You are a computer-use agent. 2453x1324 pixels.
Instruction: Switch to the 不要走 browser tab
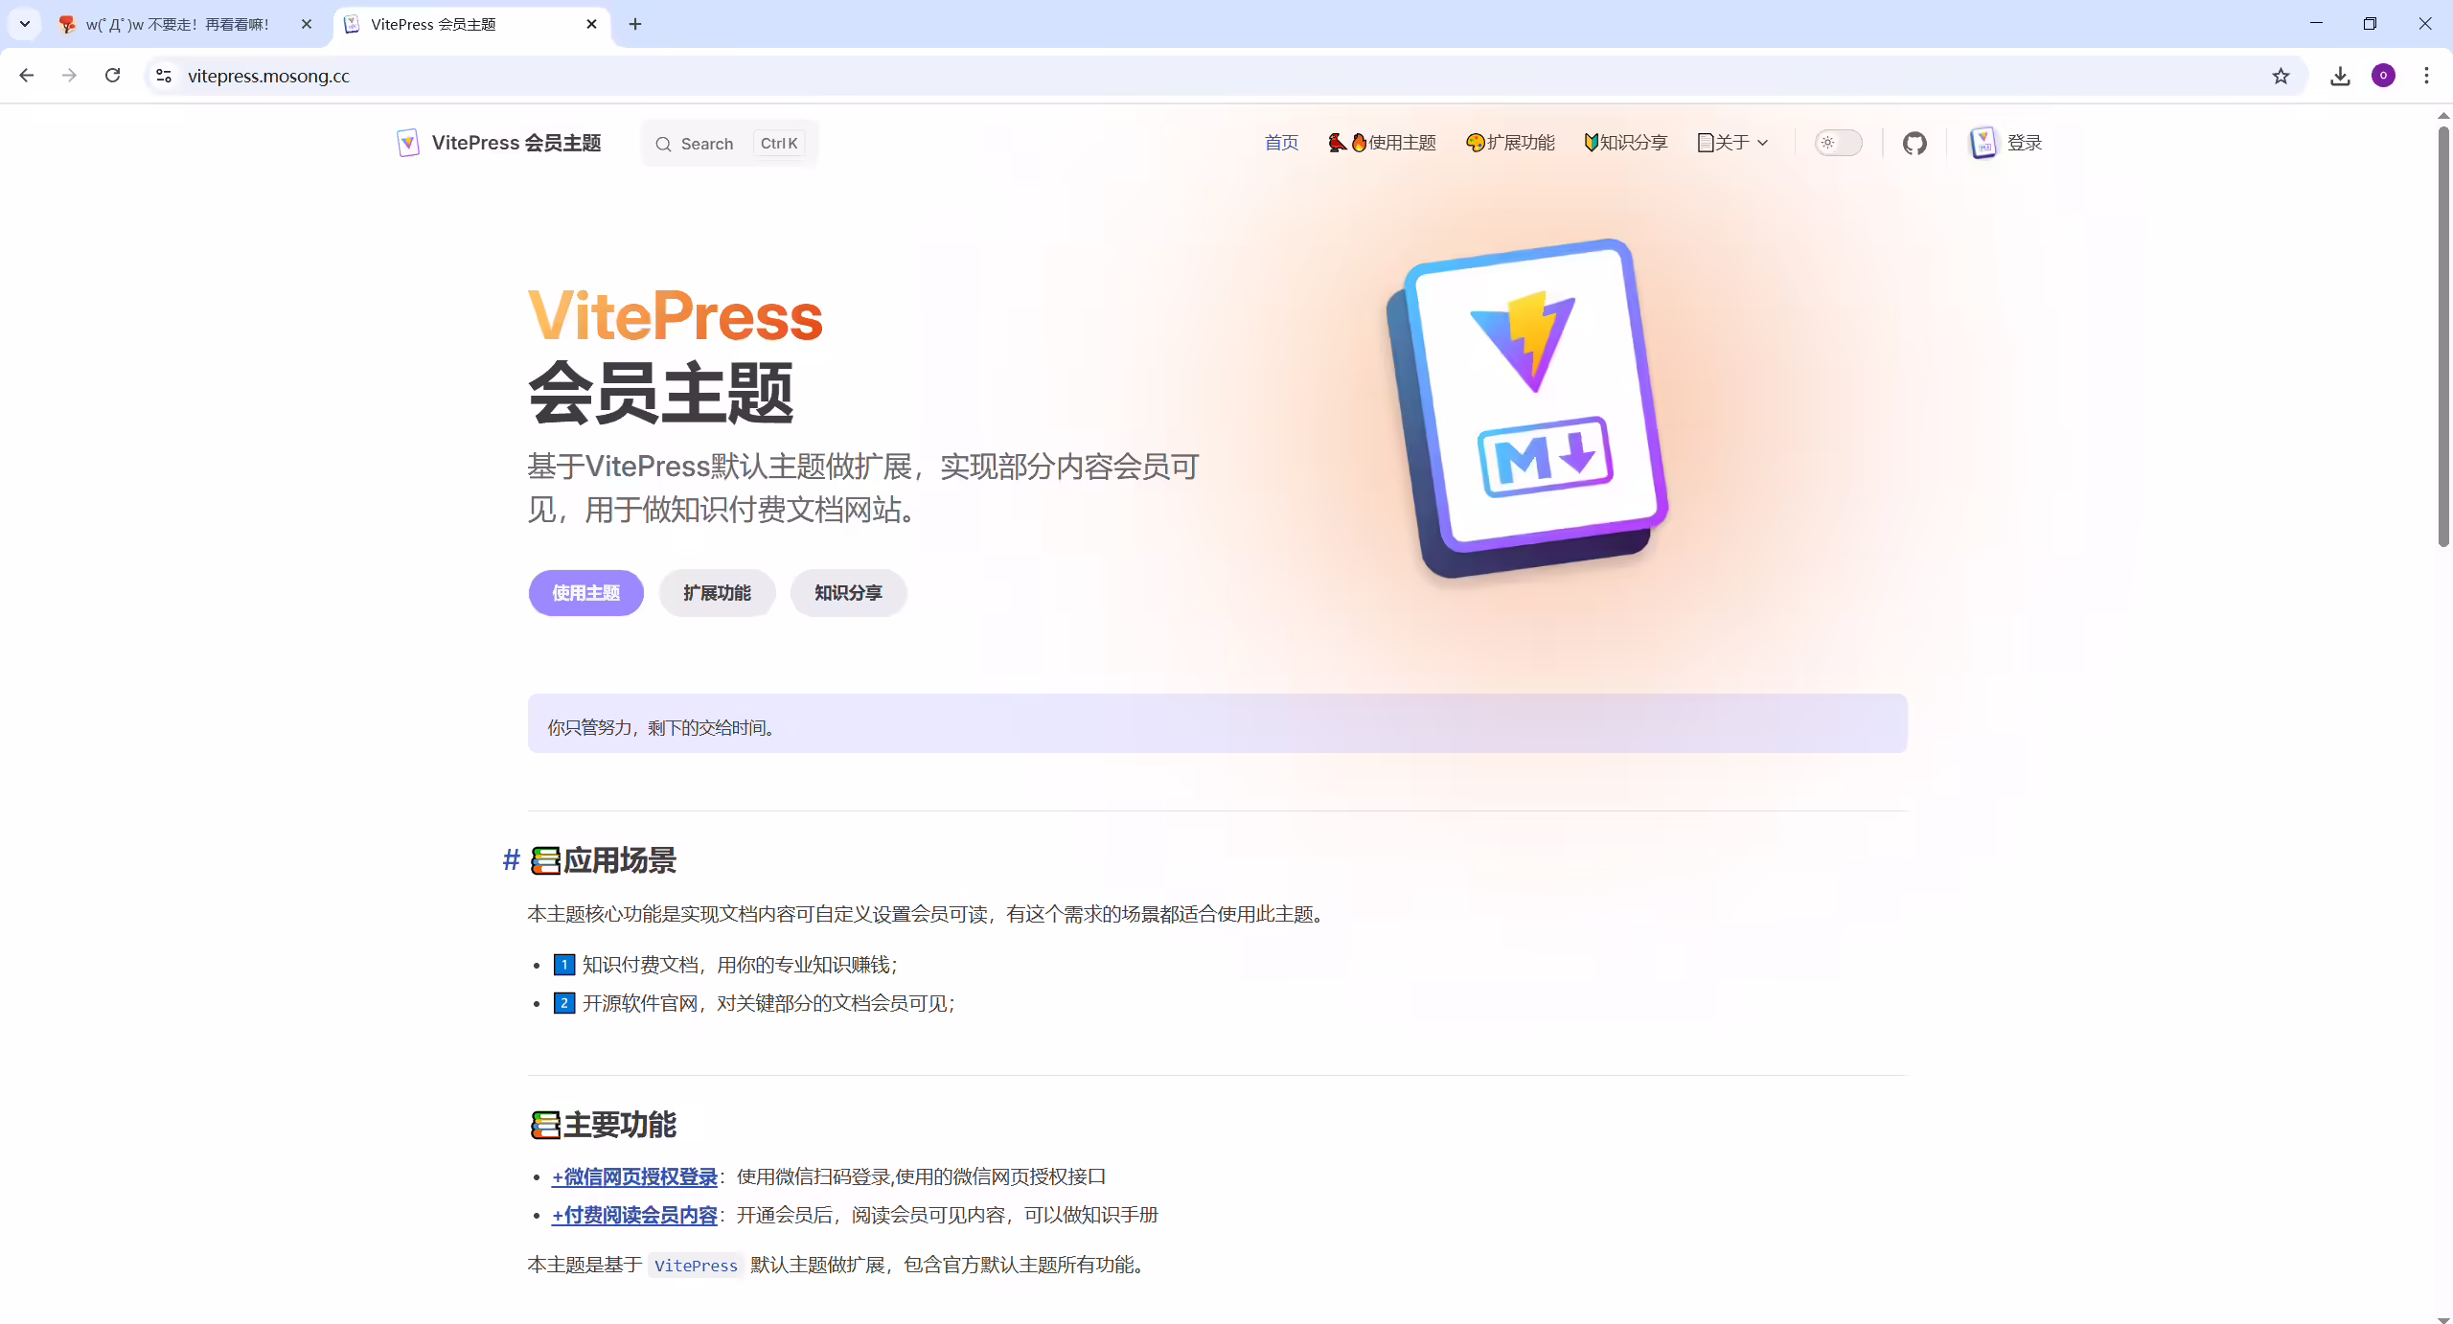tap(186, 24)
